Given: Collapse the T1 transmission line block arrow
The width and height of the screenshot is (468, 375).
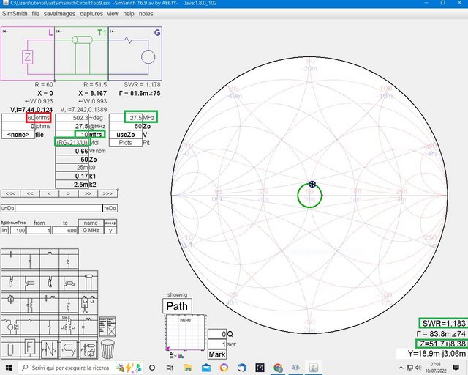Looking at the screenshot, I should [59, 31].
